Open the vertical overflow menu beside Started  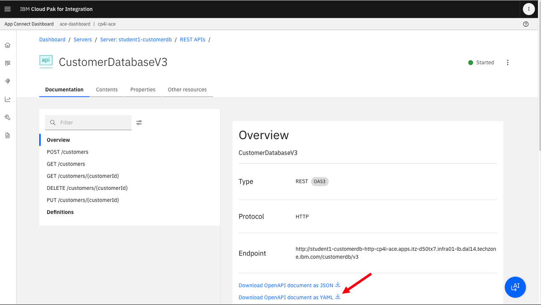click(x=508, y=63)
